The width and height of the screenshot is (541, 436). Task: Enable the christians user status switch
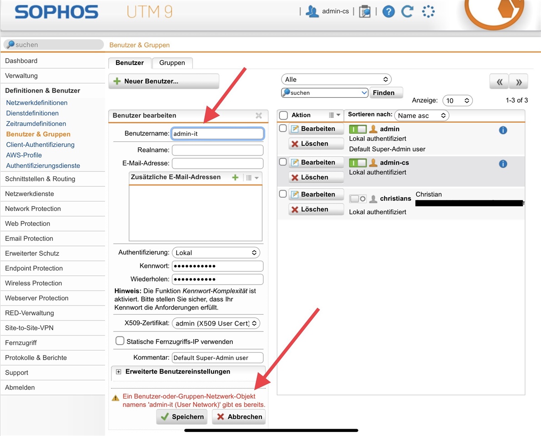(358, 199)
